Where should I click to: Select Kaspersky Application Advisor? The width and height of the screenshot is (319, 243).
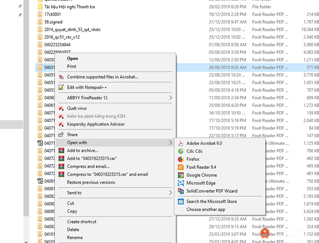[115, 124]
